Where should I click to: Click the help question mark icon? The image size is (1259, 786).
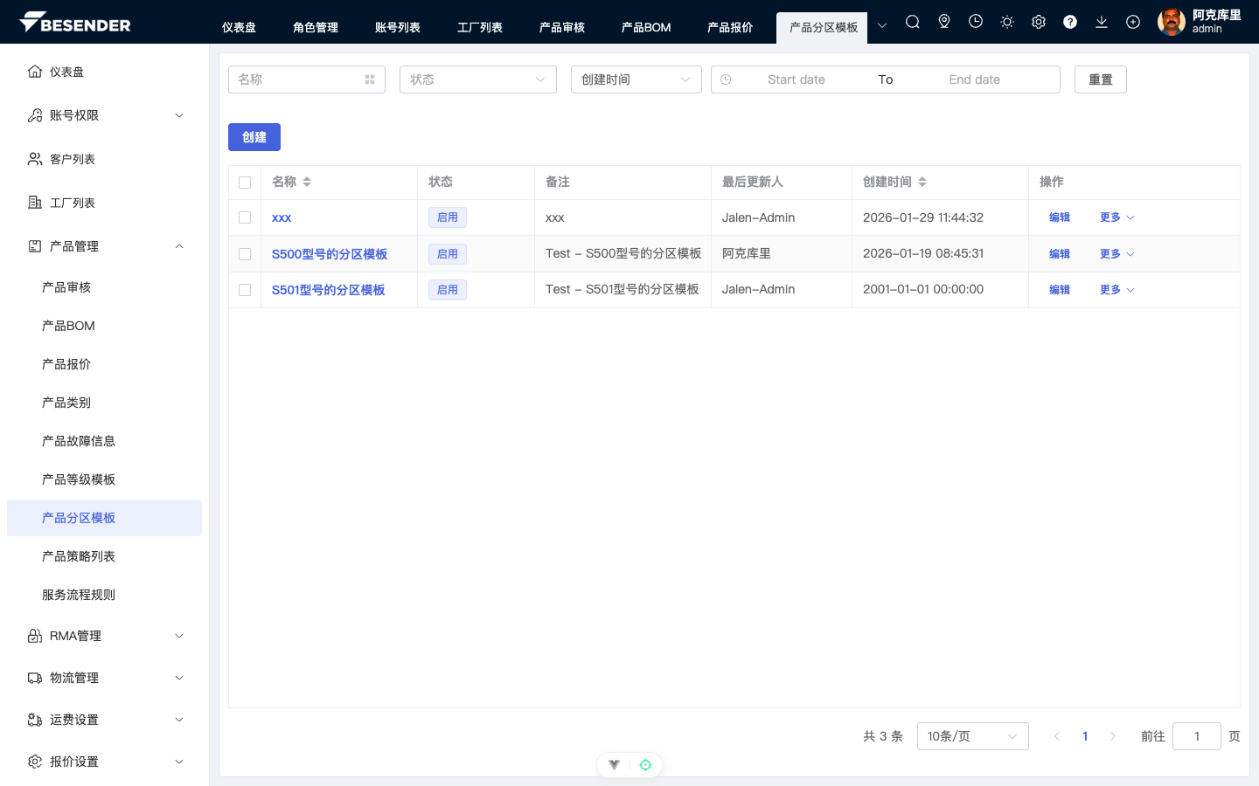pos(1070,22)
